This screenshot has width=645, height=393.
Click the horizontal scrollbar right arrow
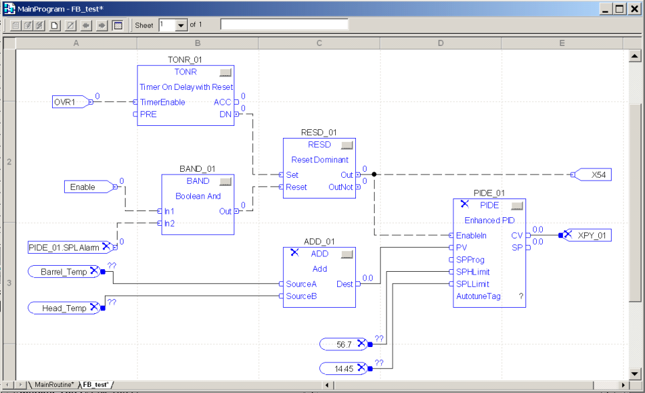coord(623,385)
